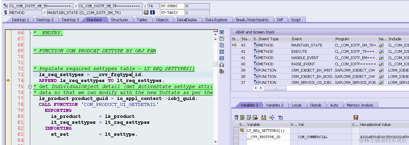The image size is (409, 145).
Task: Click the Event Type column header
Action: (x=275, y=39)
